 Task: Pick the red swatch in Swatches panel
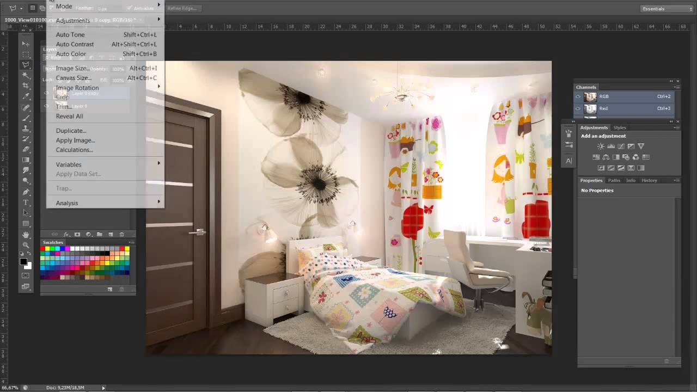pos(42,249)
